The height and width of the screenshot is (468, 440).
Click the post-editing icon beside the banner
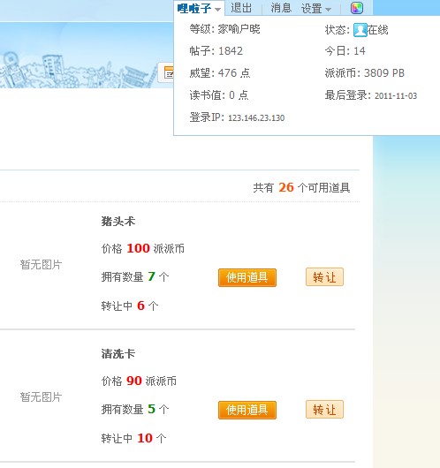coord(167,72)
